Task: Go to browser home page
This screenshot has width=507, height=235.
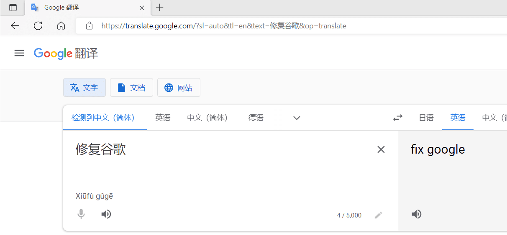Action: point(61,26)
